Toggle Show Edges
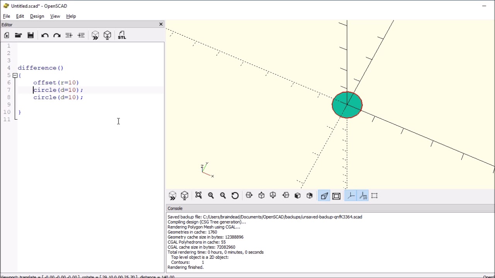The height and width of the screenshot is (278, 495). 374,196
